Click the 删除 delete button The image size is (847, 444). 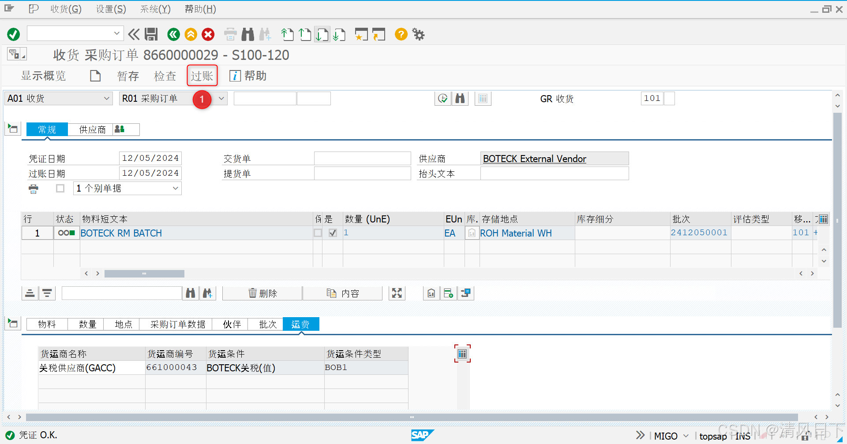[x=262, y=293]
